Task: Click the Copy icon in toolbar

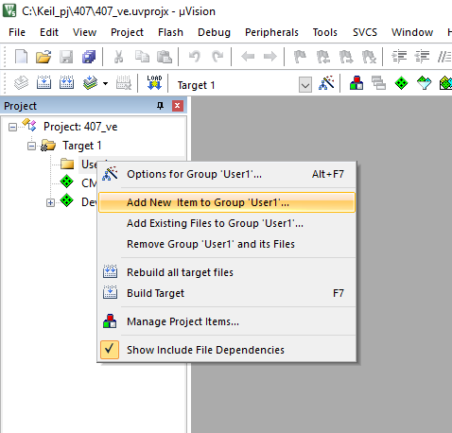Action: 142,57
